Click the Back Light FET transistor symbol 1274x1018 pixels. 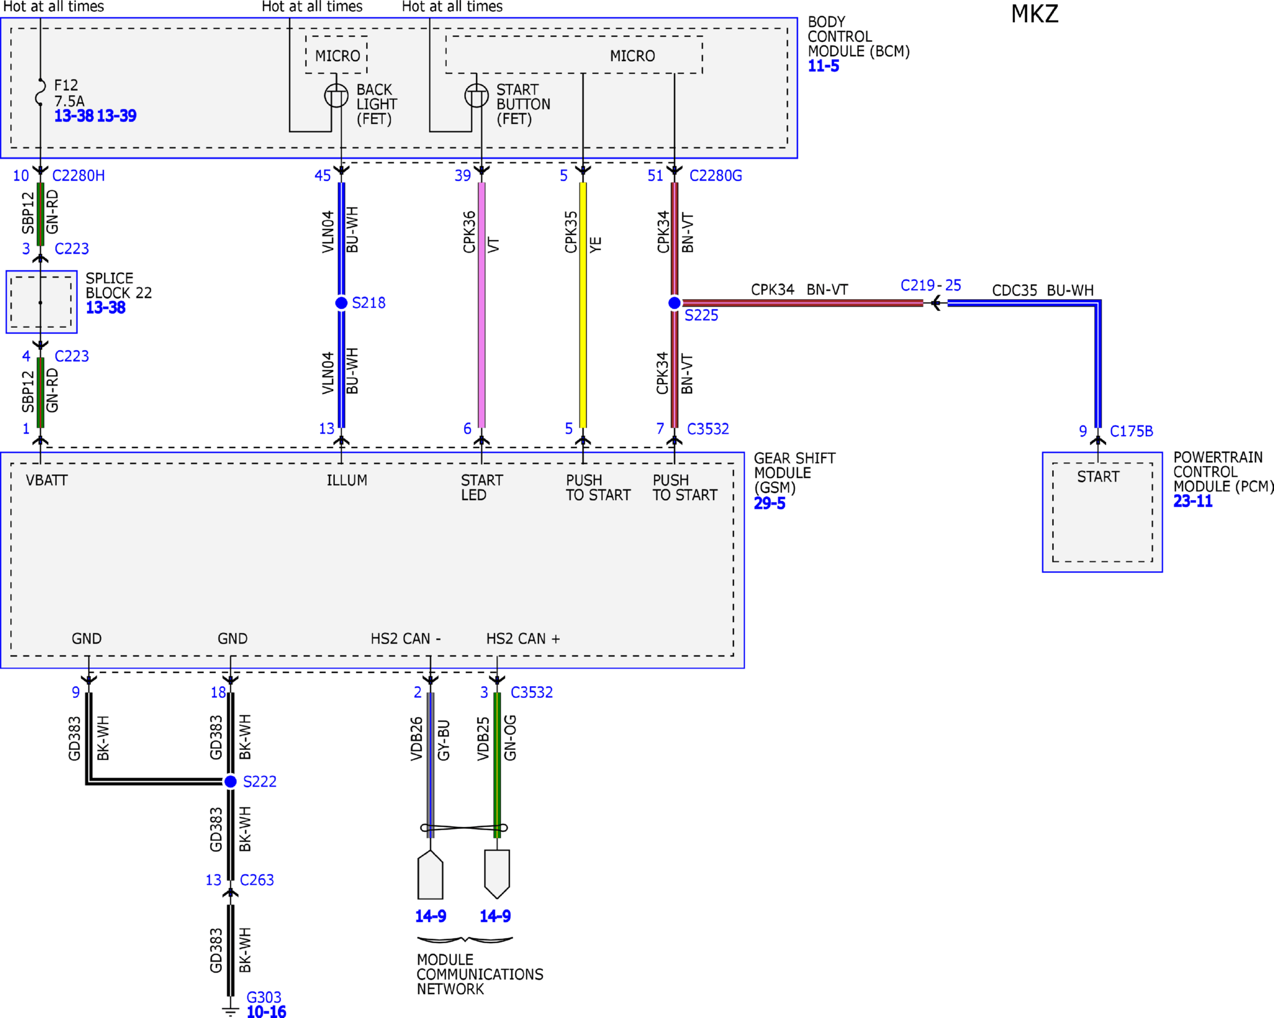pos(336,96)
